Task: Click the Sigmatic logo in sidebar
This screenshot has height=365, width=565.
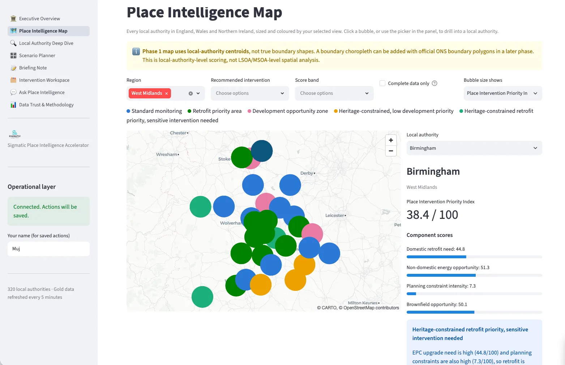Action: [x=15, y=134]
